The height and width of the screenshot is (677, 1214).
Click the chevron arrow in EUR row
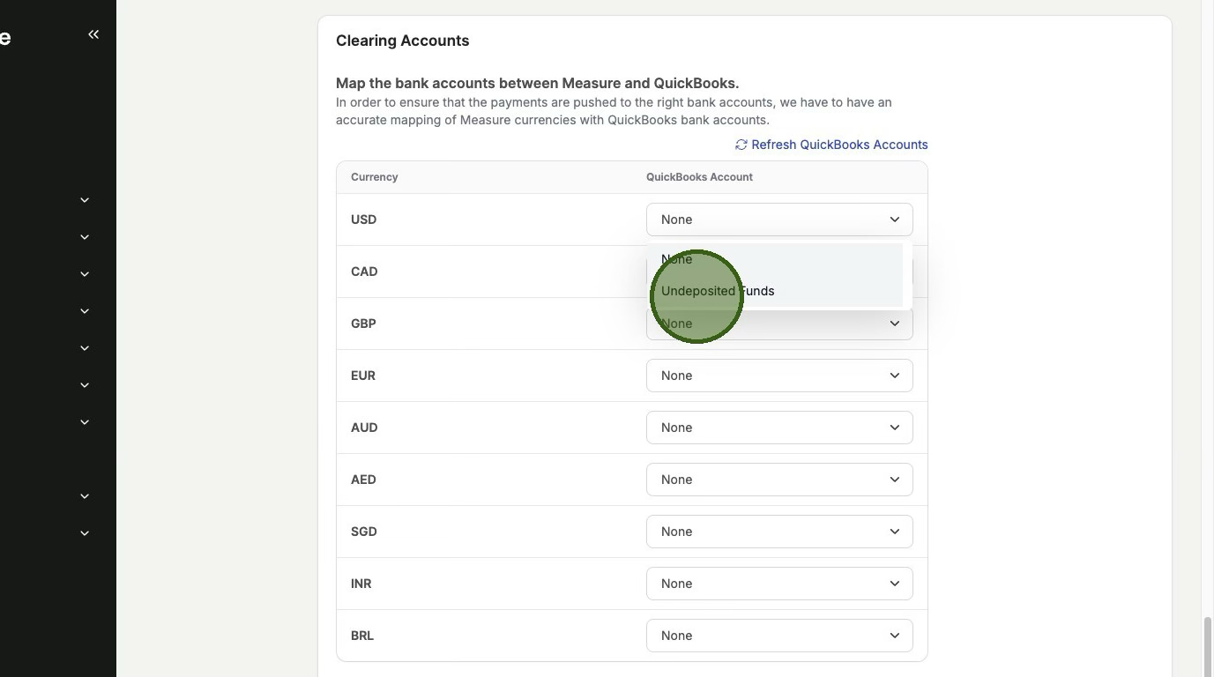(x=894, y=376)
